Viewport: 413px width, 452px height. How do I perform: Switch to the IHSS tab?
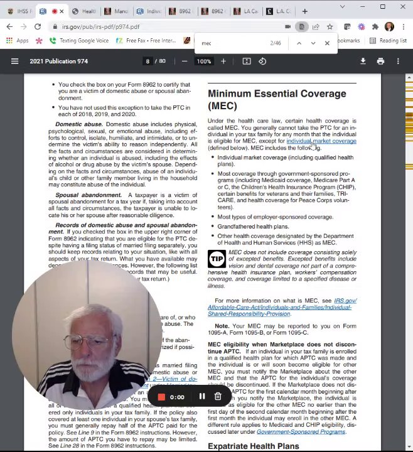coord(19,11)
